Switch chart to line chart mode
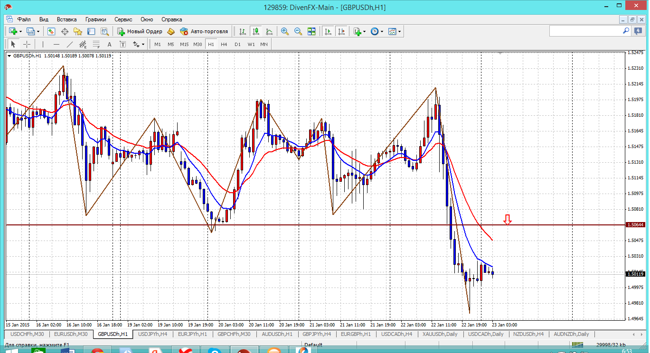650x353 pixels. tap(269, 31)
